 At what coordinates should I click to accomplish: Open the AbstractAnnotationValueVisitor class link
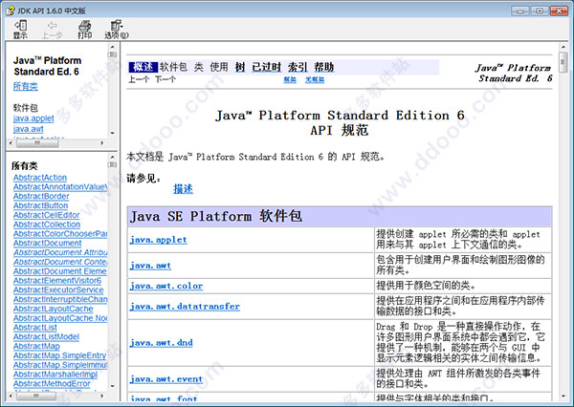click(60, 187)
